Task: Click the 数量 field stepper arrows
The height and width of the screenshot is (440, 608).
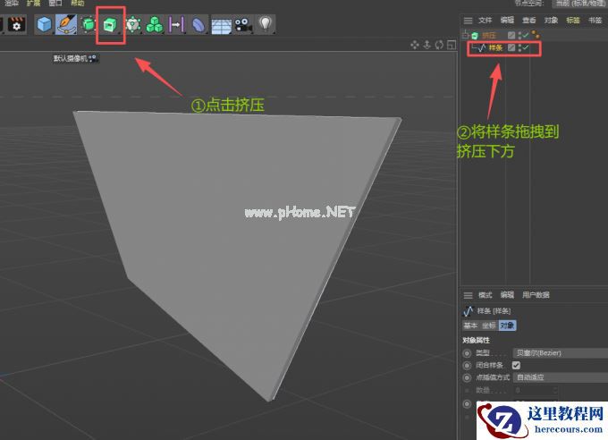Action: tap(555, 390)
